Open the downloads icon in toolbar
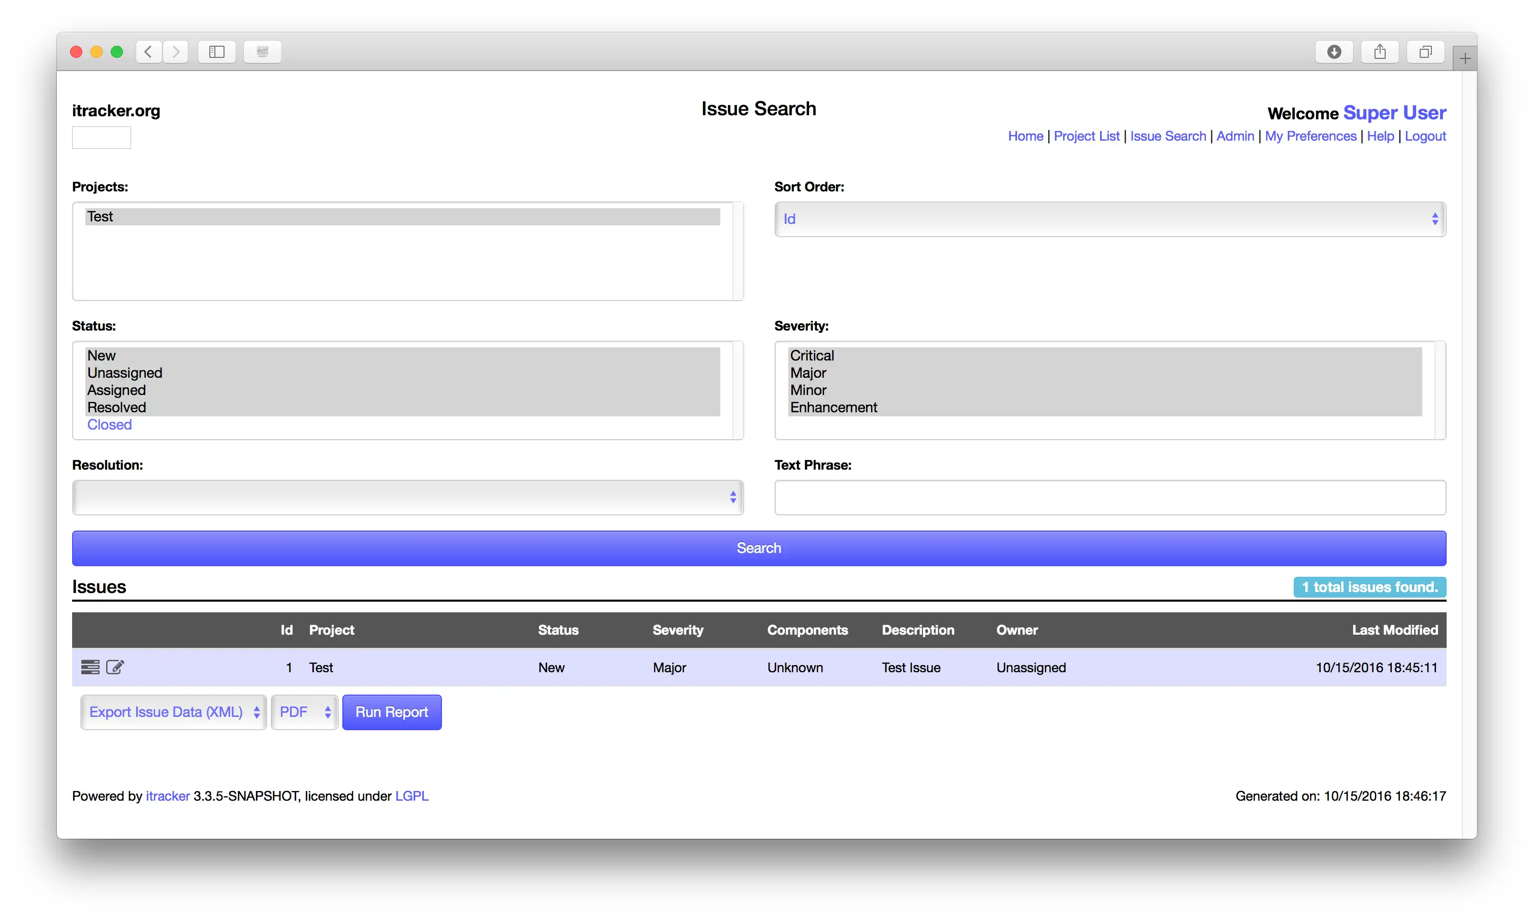Screen dimensions: 1534x920 1334,52
